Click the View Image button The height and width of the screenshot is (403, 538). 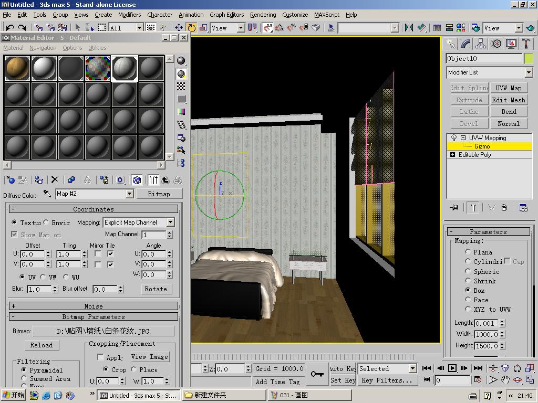point(150,357)
